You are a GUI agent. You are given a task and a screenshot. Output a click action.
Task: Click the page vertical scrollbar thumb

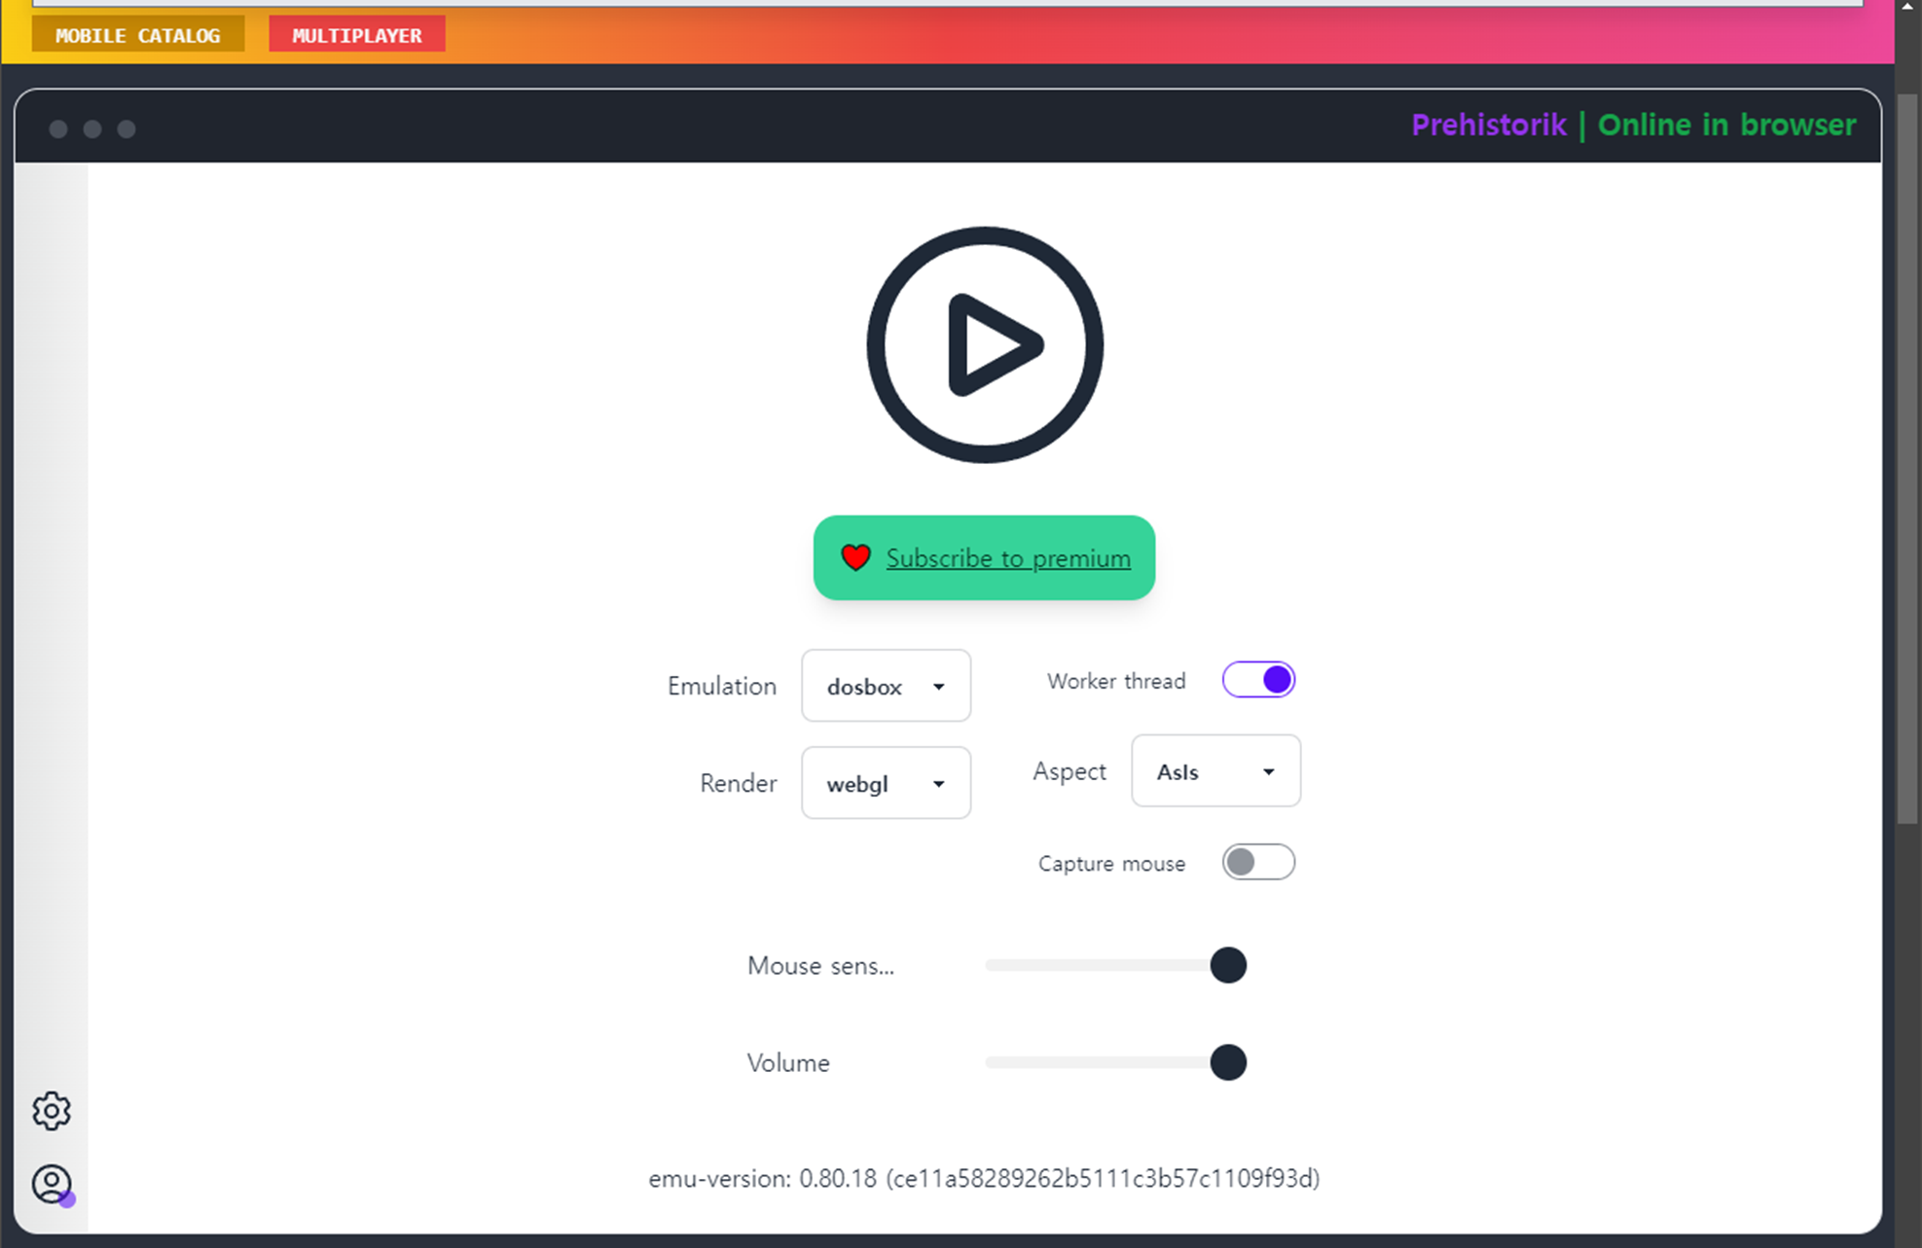click(x=1907, y=457)
